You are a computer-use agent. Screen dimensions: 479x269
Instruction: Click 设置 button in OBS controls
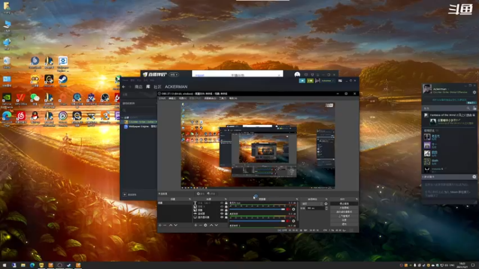(x=344, y=220)
